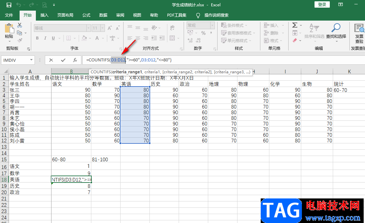The width and height of the screenshot is (365, 223).
Task: Switch to the 审阅 tab
Action: (120, 15)
